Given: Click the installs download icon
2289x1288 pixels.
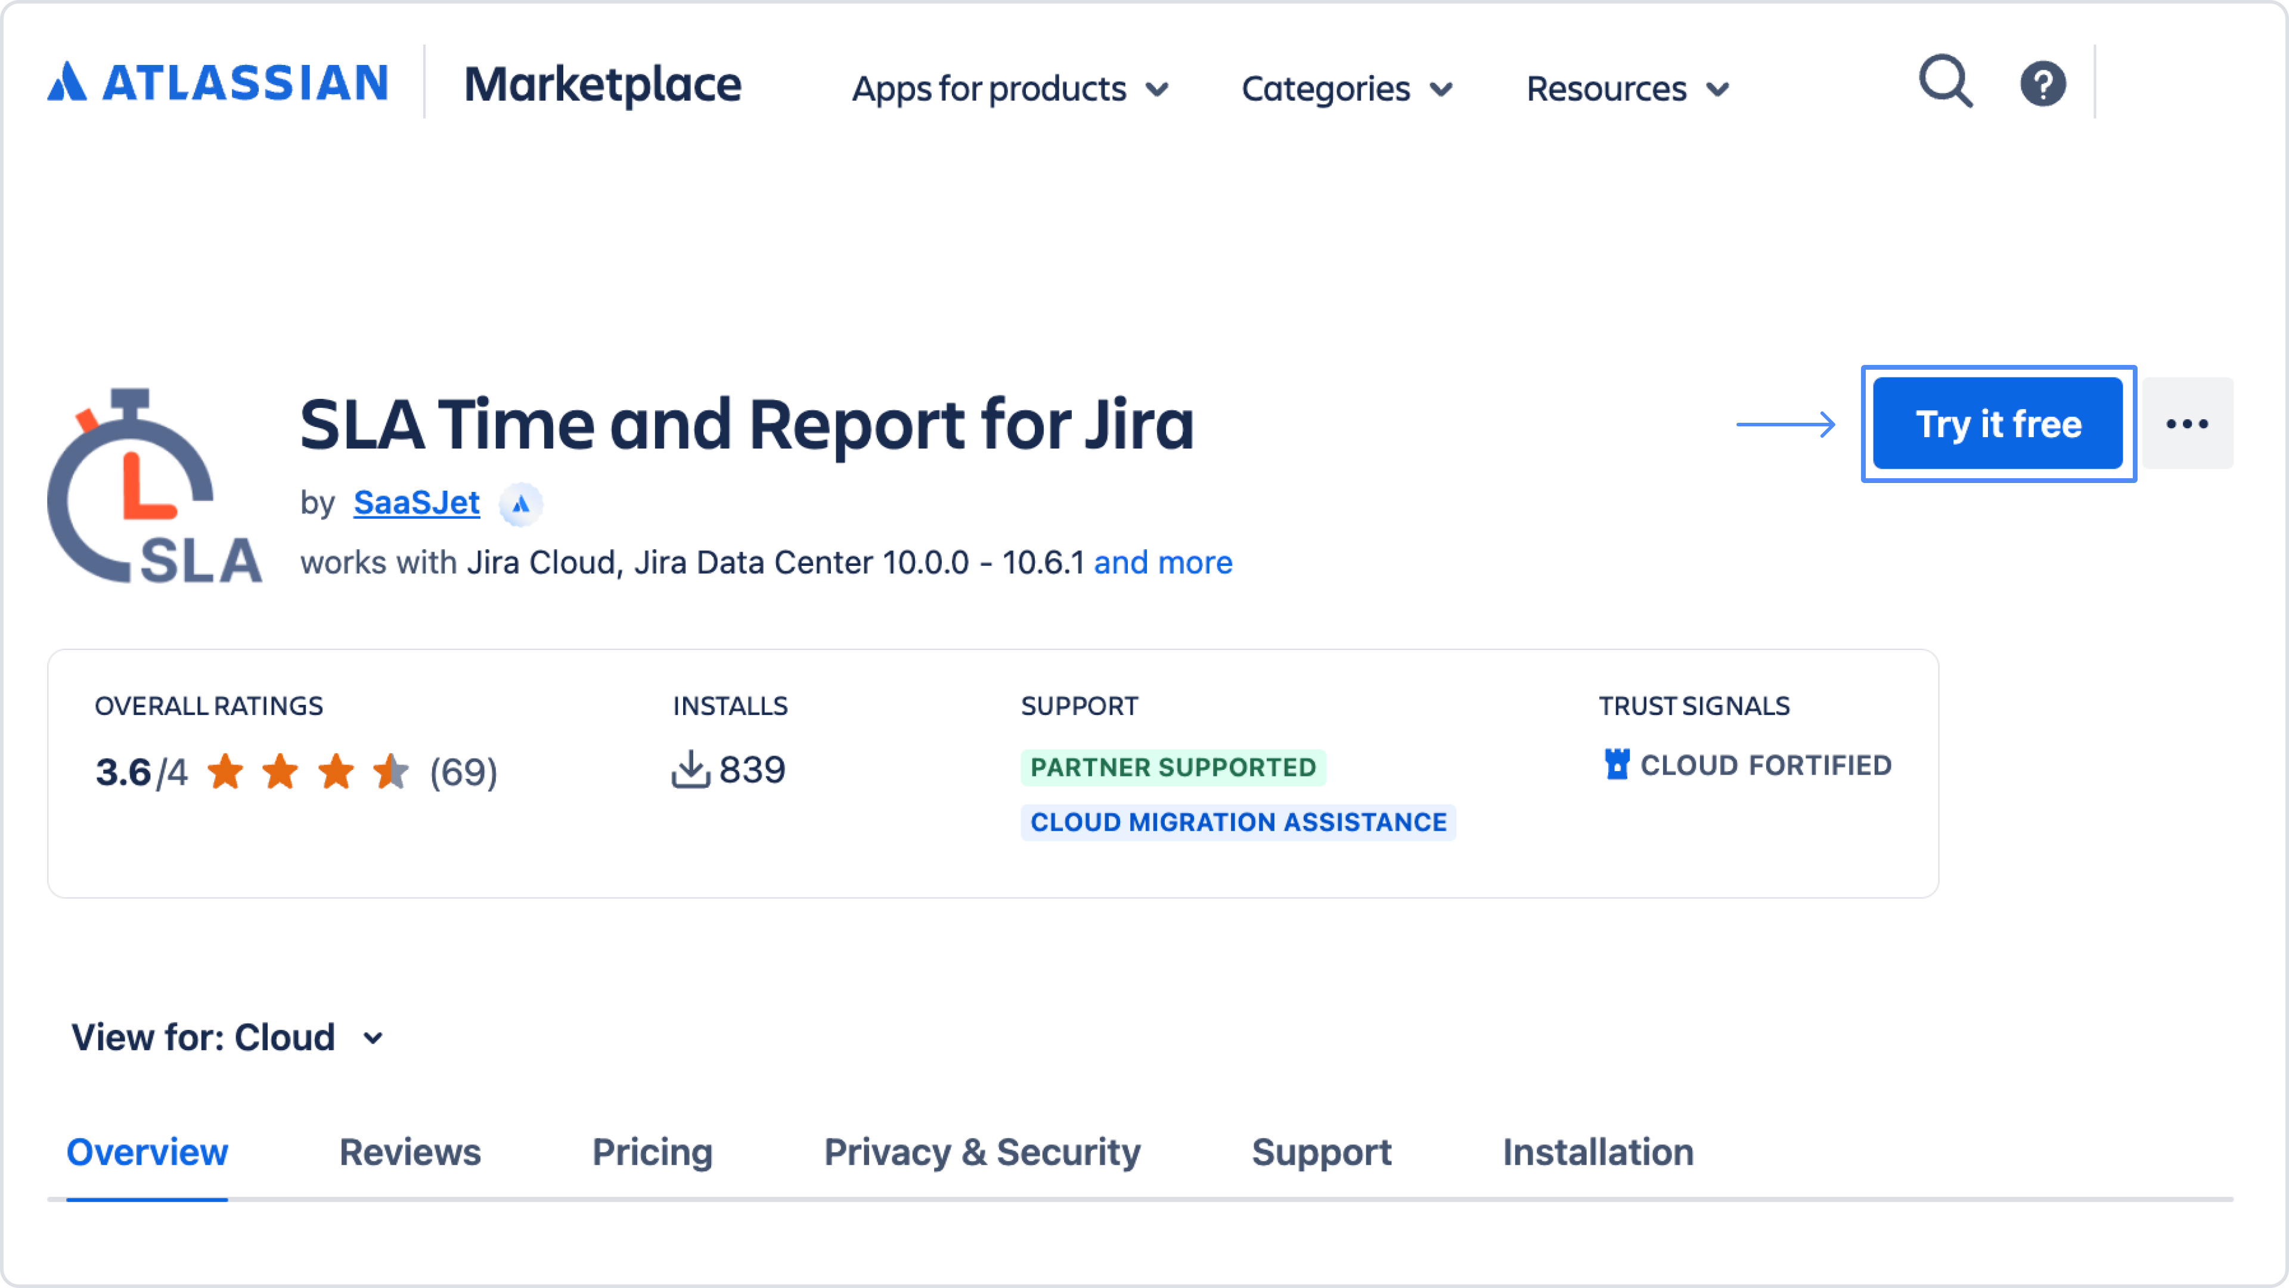Looking at the screenshot, I should coord(690,770).
